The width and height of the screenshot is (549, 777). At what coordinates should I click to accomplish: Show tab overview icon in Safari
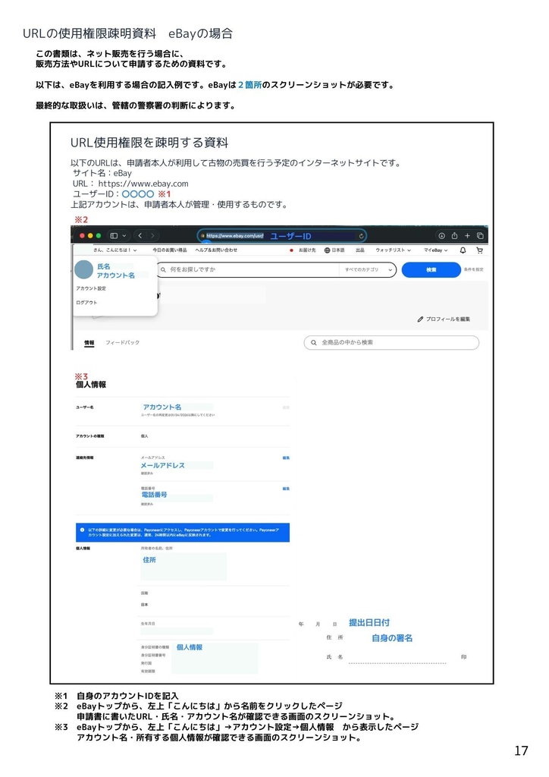(x=480, y=236)
